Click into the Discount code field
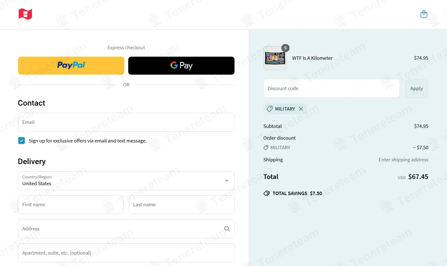Image resolution: width=447 pixels, height=266 pixels. coord(331,89)
